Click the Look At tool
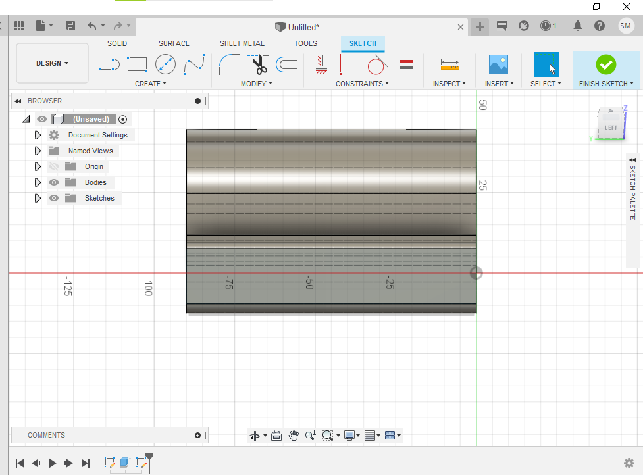Screen dimensions: 643x475 click(276, 436)
